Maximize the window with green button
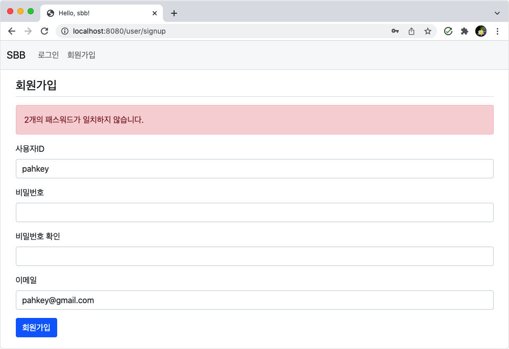Screen dimensions: 509x349 [31, 11]
